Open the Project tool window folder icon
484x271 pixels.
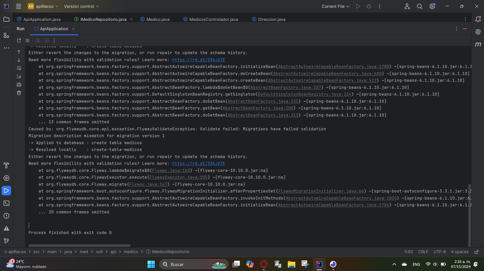(6, 19)
